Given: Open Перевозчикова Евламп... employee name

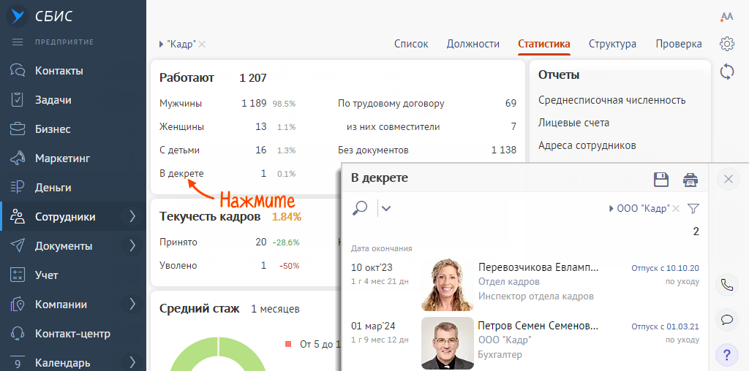Looking at the screenshot, I should click(538, 267).
